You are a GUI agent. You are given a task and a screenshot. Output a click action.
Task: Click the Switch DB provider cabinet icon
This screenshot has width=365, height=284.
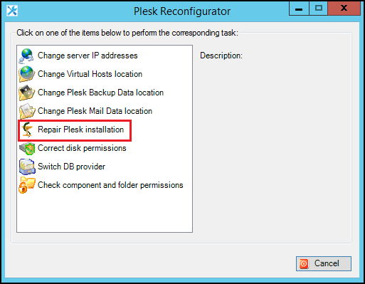pyautogui.click(x=27, y=167)
